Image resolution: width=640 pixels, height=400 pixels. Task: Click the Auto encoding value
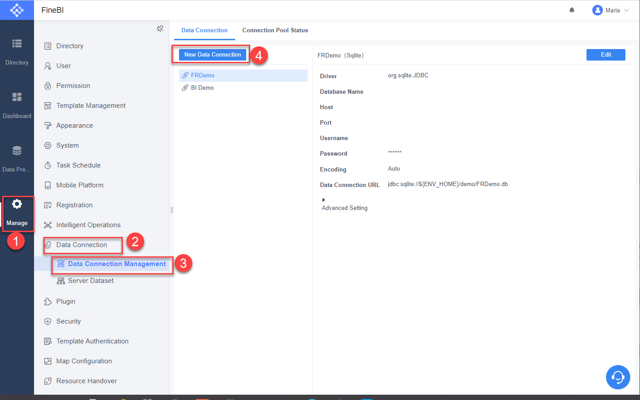[394, 169]
